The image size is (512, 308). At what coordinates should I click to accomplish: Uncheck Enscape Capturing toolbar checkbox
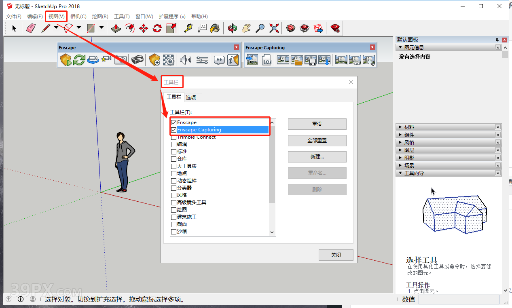(173, 130)
